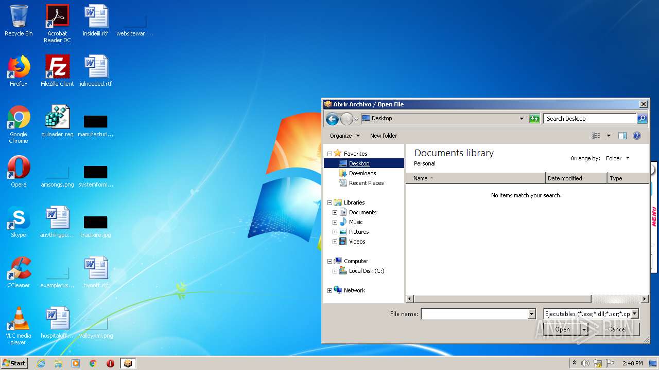Click the refresh button beside address bar
This screenshot has width=659, height=370.
(534, 119)
